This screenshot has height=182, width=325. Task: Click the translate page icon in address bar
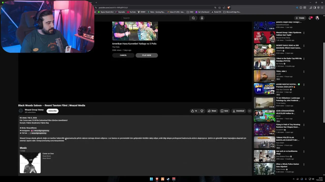(x=215, y=8)
